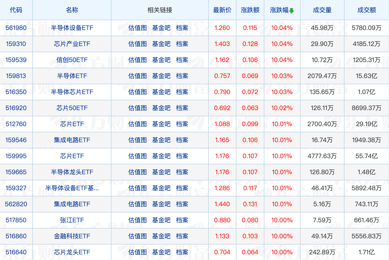Open 芯片龙头ETF fund page
The height and width of the screenshot is (260, 389).
tap(72, 252)
